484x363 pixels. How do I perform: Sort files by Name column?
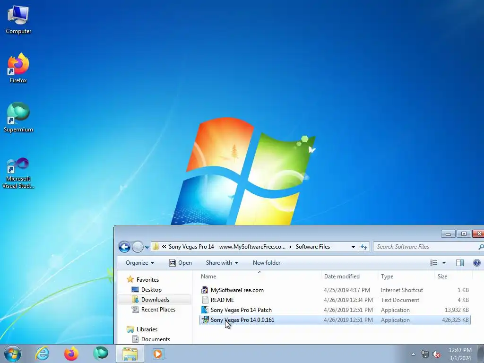point(259,276)
